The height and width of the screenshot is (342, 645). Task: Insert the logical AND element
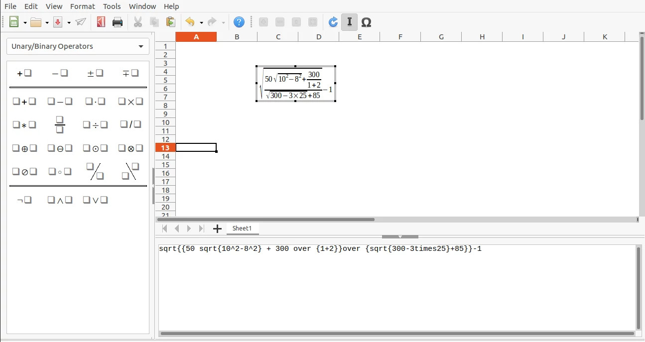(x=60, y=200)
